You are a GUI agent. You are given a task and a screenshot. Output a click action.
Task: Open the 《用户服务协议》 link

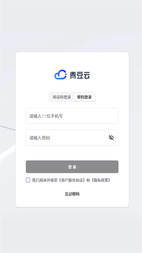[x=72, y=180]
